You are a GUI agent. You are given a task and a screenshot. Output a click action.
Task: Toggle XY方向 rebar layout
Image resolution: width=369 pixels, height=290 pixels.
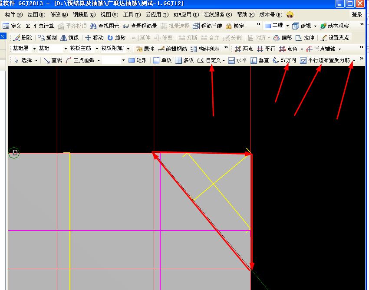pos(284,60)
